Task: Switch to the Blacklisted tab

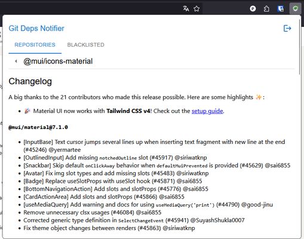Action: pyautogui.click(x=86, y=45)
